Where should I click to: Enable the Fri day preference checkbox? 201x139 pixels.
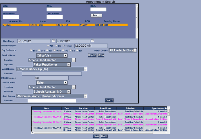pos(70,51)
